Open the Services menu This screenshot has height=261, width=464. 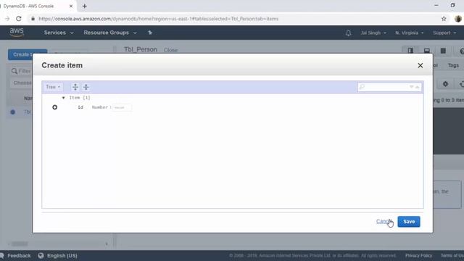59,33
